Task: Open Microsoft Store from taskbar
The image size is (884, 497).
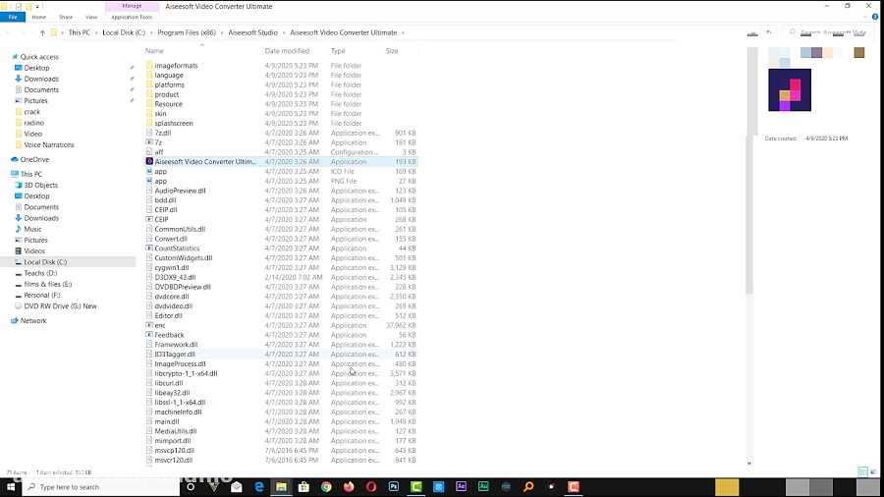Action: point(304,487)
